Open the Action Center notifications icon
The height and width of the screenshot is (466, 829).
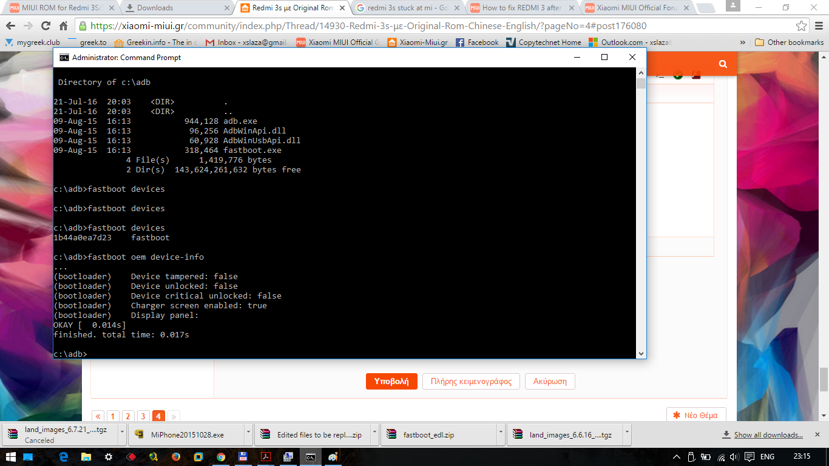point(749,456)
